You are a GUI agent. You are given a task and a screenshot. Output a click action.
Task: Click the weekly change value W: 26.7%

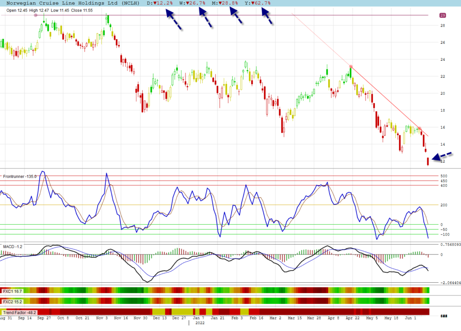pos(193,3)
